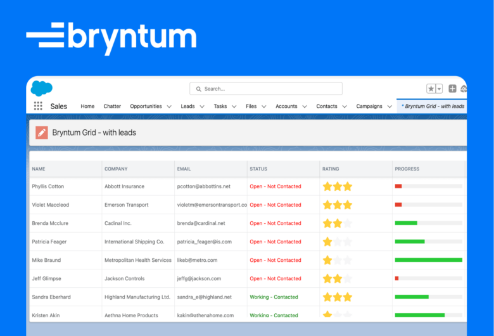
Task: Expand the Campaigns chevron menu
Action: (389, 107)
